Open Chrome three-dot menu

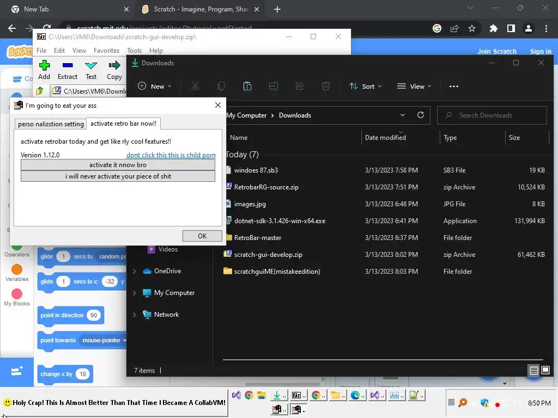pyautogui.click(x=546, y=28)
